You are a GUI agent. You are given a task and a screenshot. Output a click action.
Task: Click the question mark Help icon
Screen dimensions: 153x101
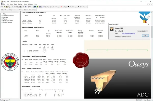point(23,7)
